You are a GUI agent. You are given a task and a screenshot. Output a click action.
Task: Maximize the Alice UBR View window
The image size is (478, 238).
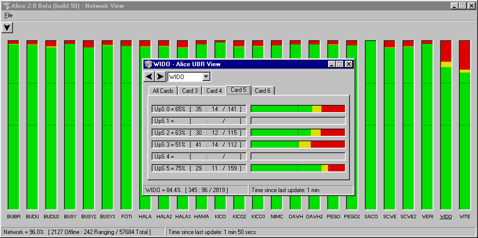pyautogui.click(x=340, y=64)
